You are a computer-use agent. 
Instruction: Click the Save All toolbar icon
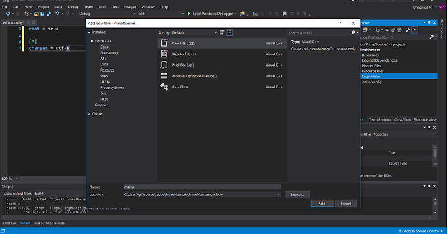(x=49, y=14)
